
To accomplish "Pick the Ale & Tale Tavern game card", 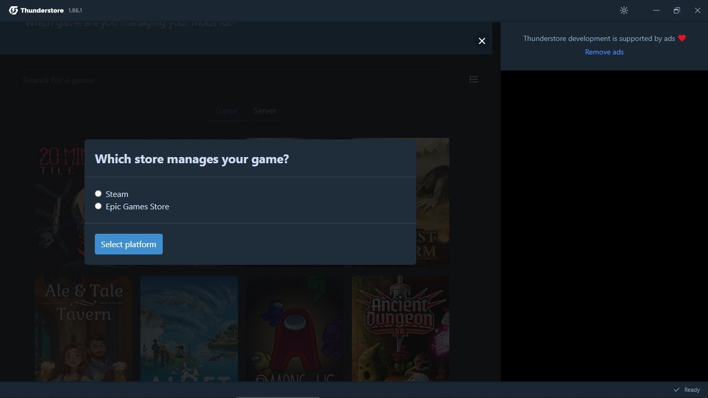I will coord(83,329).
